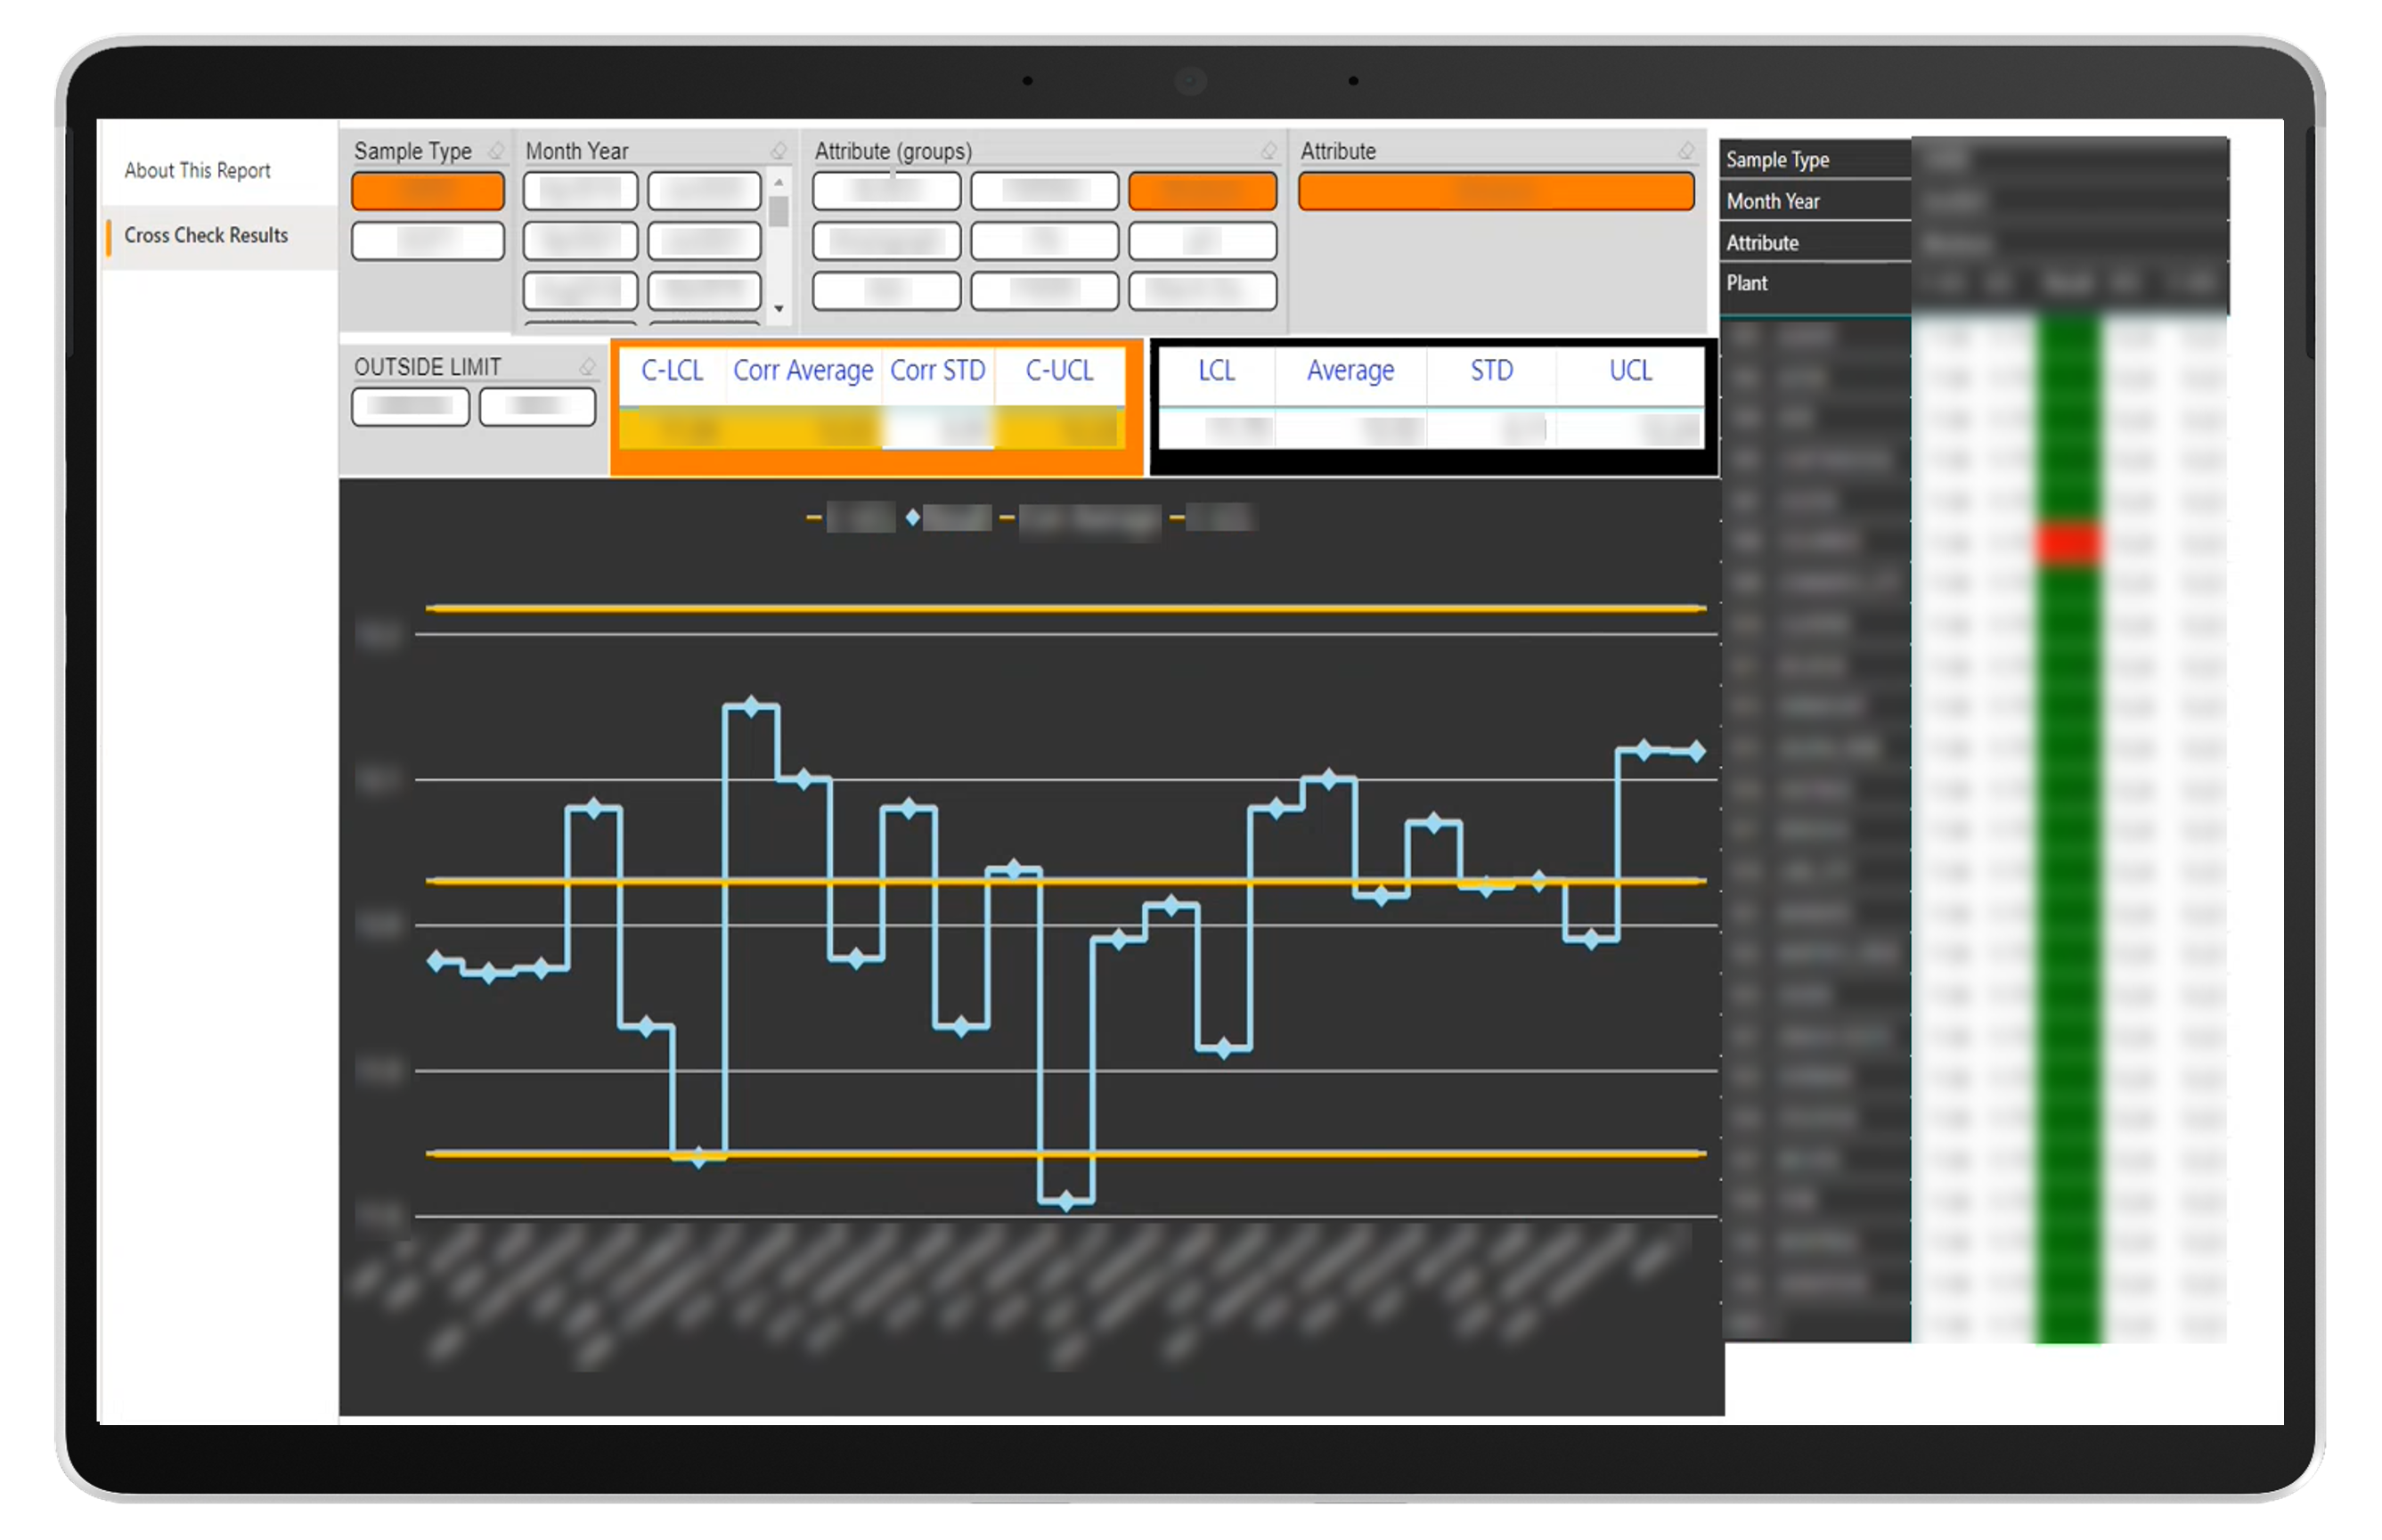Clear filters using the Month Year slicer eraser icon
The image size is (2382, 1540).
pyautogui.click(x=779, y=151)
